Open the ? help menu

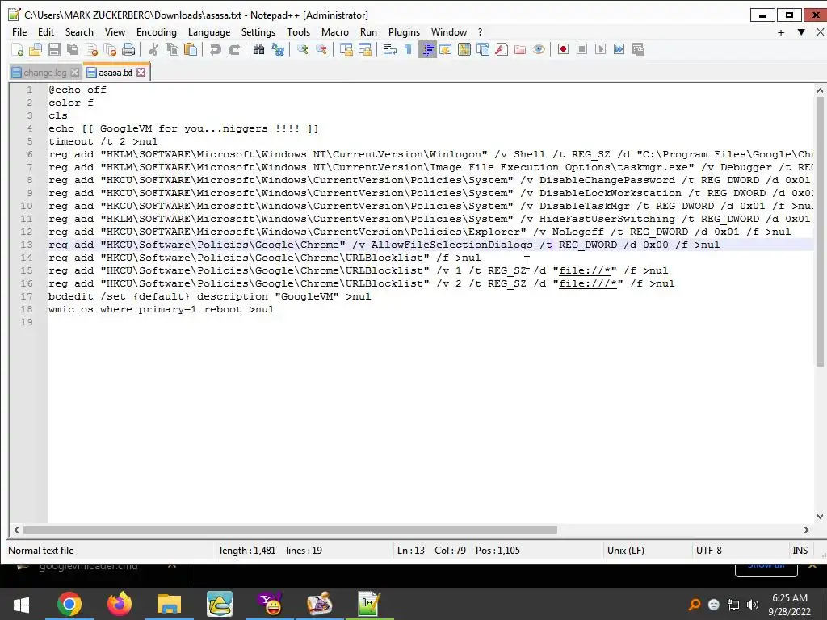480,32
